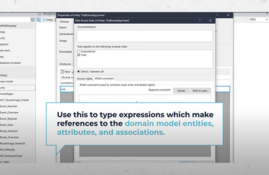Maximize the Edit Access Rule dialog
269x175 pixels.
[200, 21]
